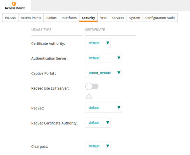This screenshot has width=190, height=155.
Task: Expand the RadSec certificate dropdown
Action: pyautogui.click(x=103, y=108)
